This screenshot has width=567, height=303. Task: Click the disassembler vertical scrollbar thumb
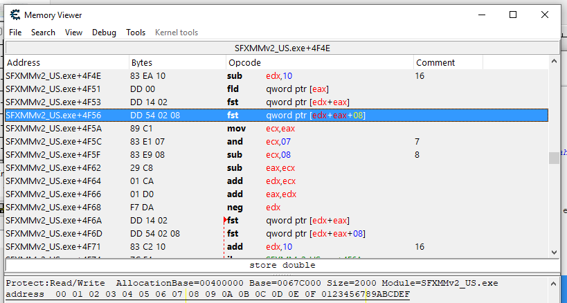554,158
